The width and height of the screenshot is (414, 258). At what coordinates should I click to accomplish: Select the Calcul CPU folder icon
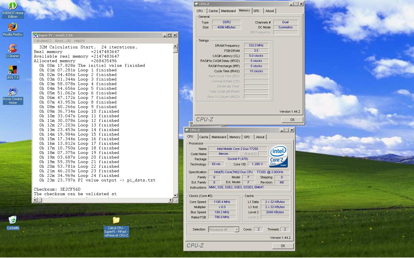[116, 227]
